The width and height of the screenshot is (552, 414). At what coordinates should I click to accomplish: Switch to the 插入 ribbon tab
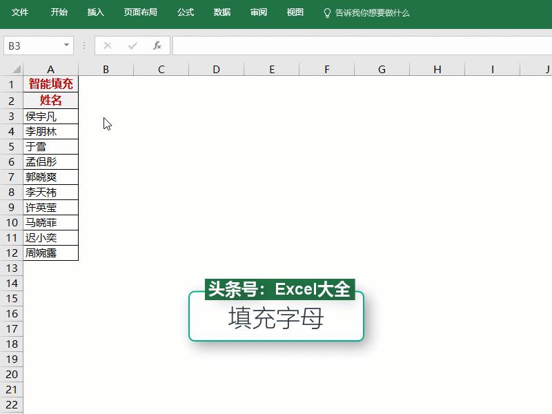point(95,12)
